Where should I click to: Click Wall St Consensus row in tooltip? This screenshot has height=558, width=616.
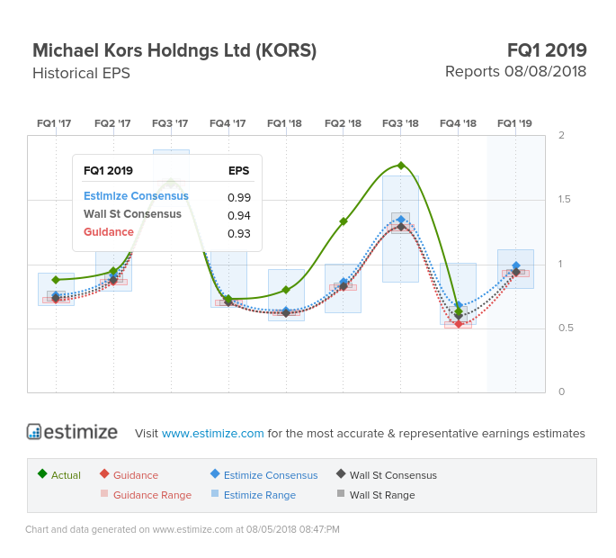[x=167, y=214]
